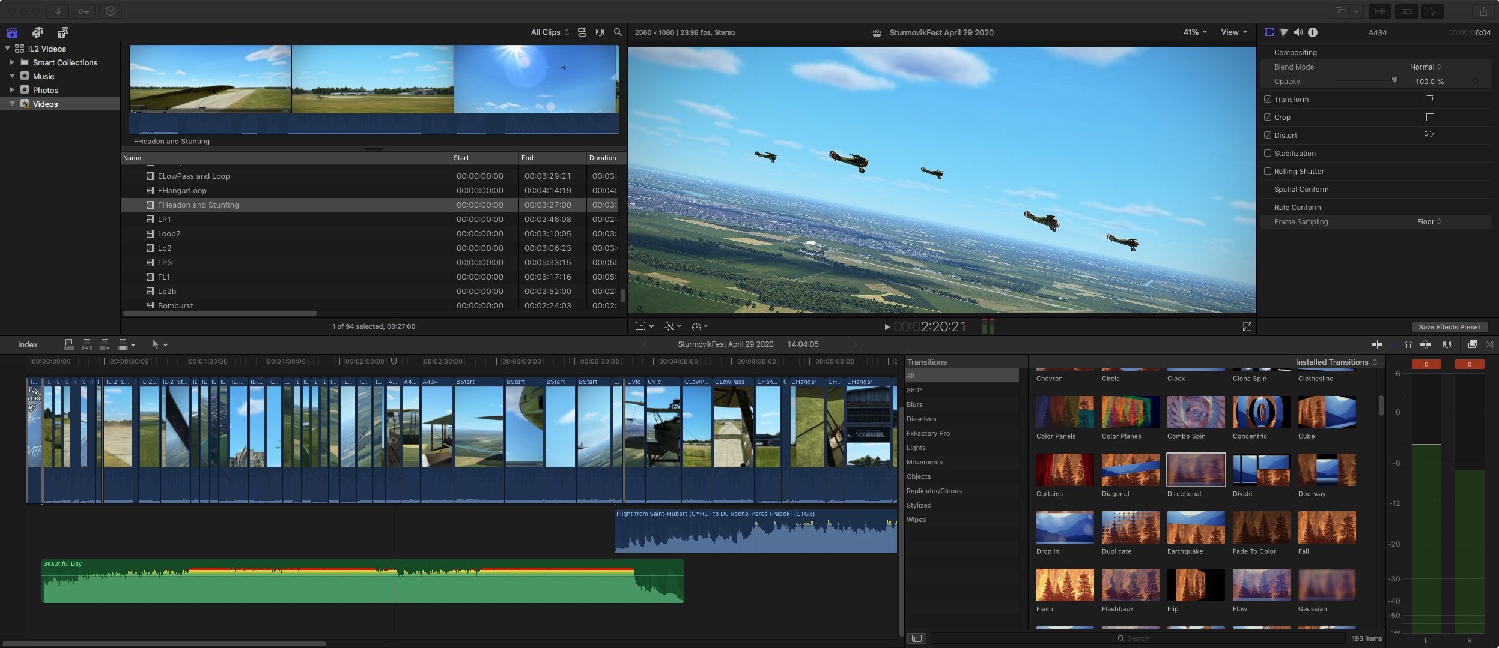Select the Directional transition thumbnail
This screenshot has height=648, width=1499.
click(1196, 470)
